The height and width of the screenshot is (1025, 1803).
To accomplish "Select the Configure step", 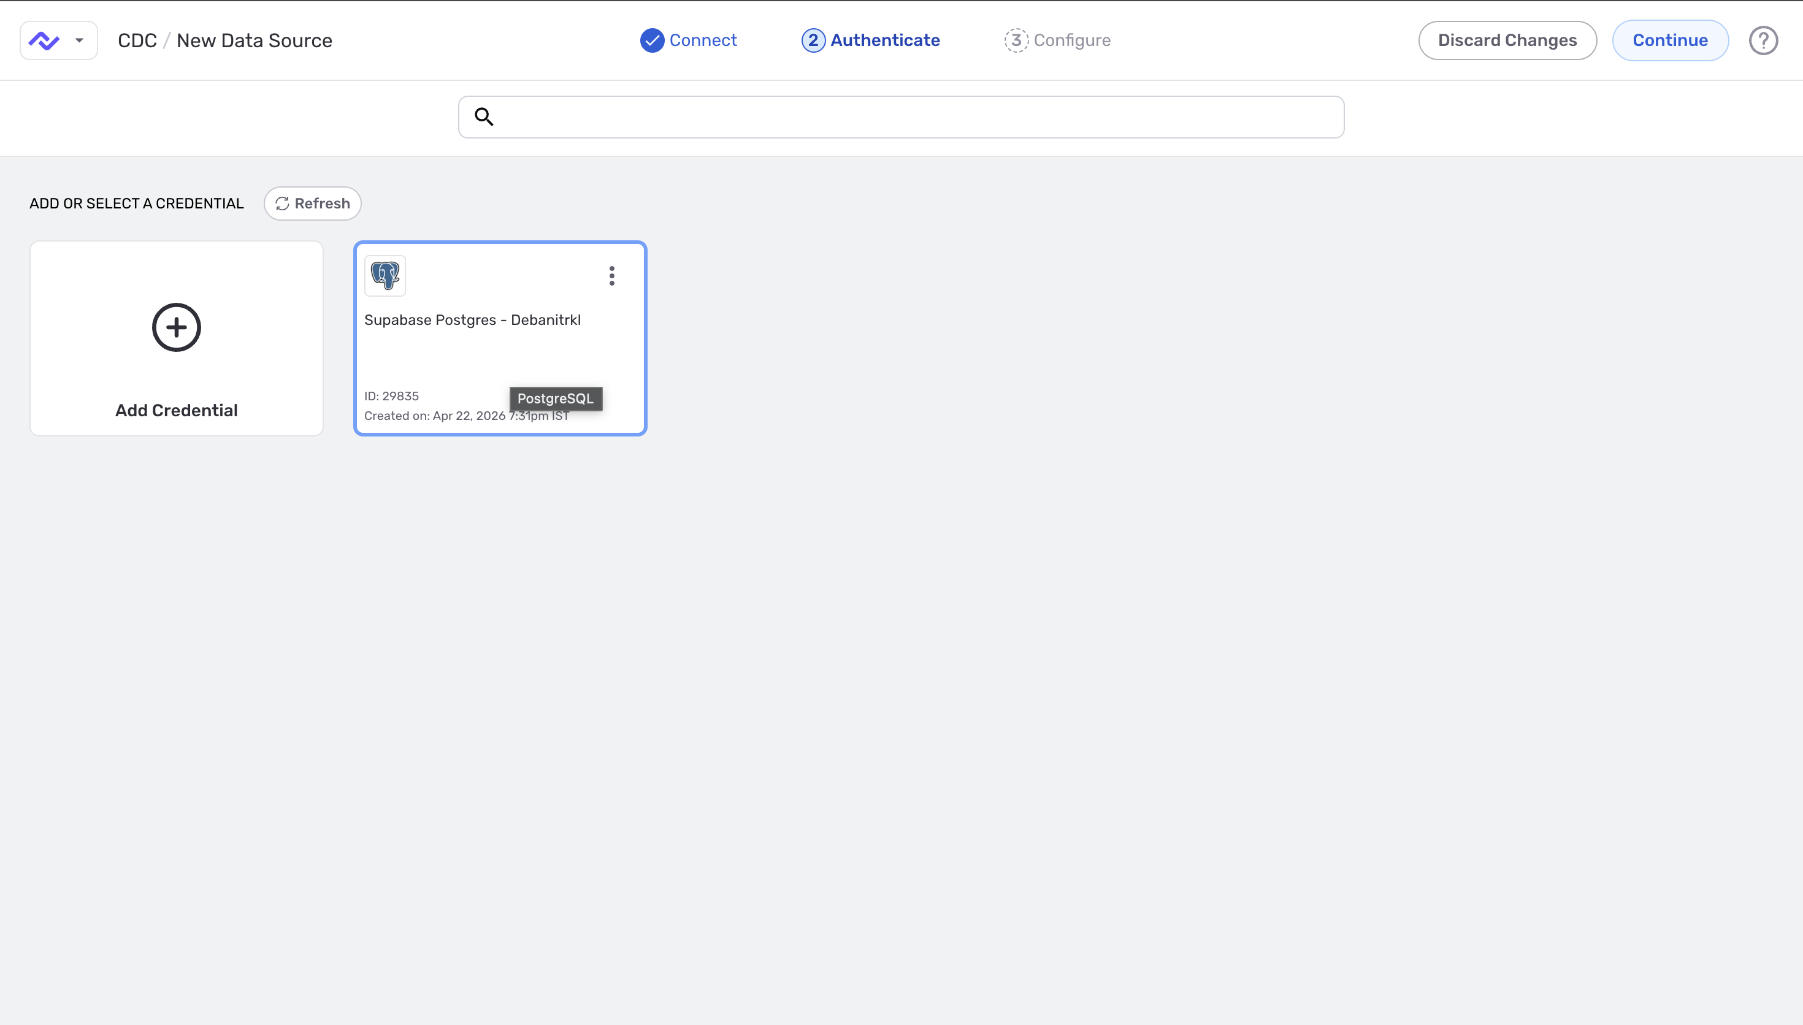I will pos(1057,40).
